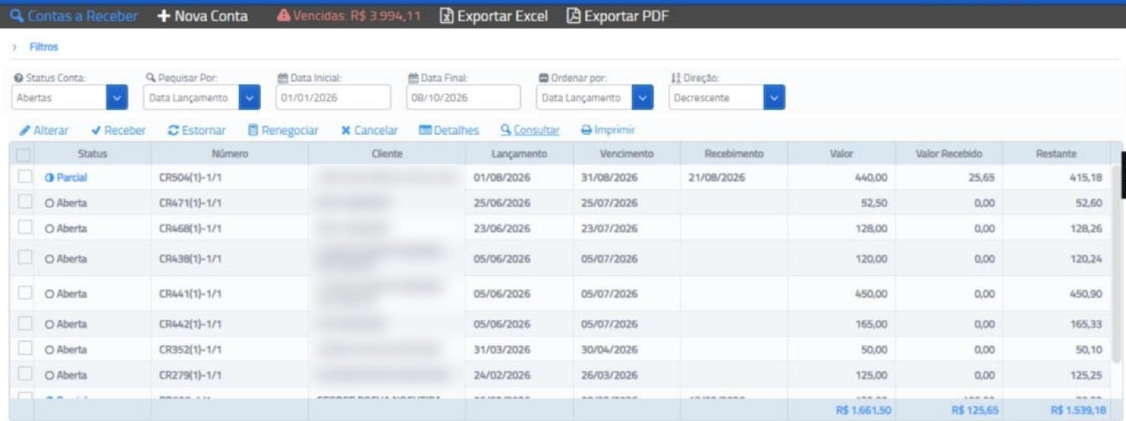Viewport: 1126px width, 421px height.
Task: Click the Status Conta Abertas combo box
Action: pyautogui.click(x=70, y=97)
